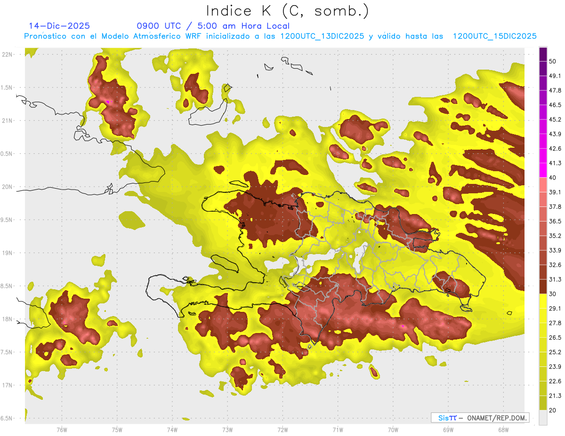
Task: Click the validity stamp "1200UTC_15DIC2025"
Action: [x=495, y=36]
